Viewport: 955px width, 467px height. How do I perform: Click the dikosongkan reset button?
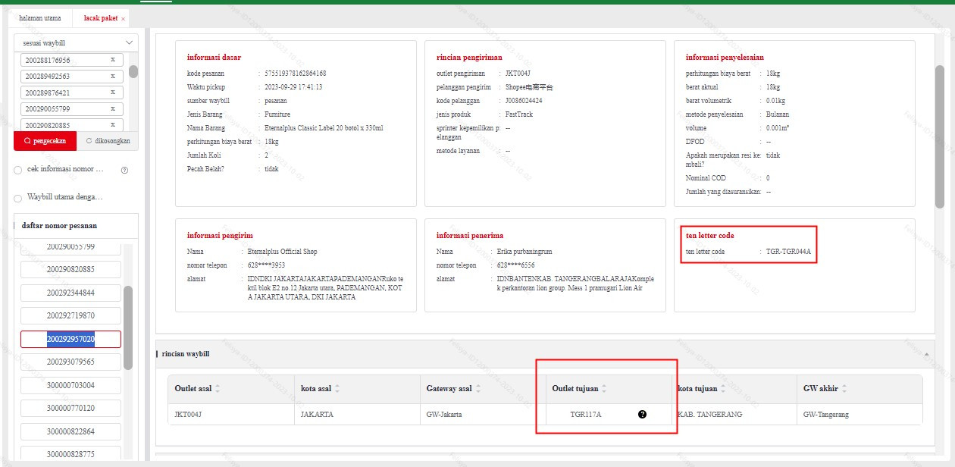pyautogui.click(x=108, y=141)
